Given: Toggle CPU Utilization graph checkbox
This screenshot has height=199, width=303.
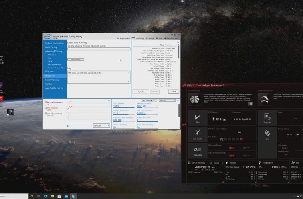Looking at the screenshot, I should (x=46, y=108).
